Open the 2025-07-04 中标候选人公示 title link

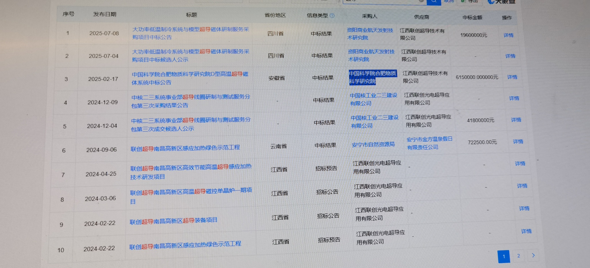point(190,55)
